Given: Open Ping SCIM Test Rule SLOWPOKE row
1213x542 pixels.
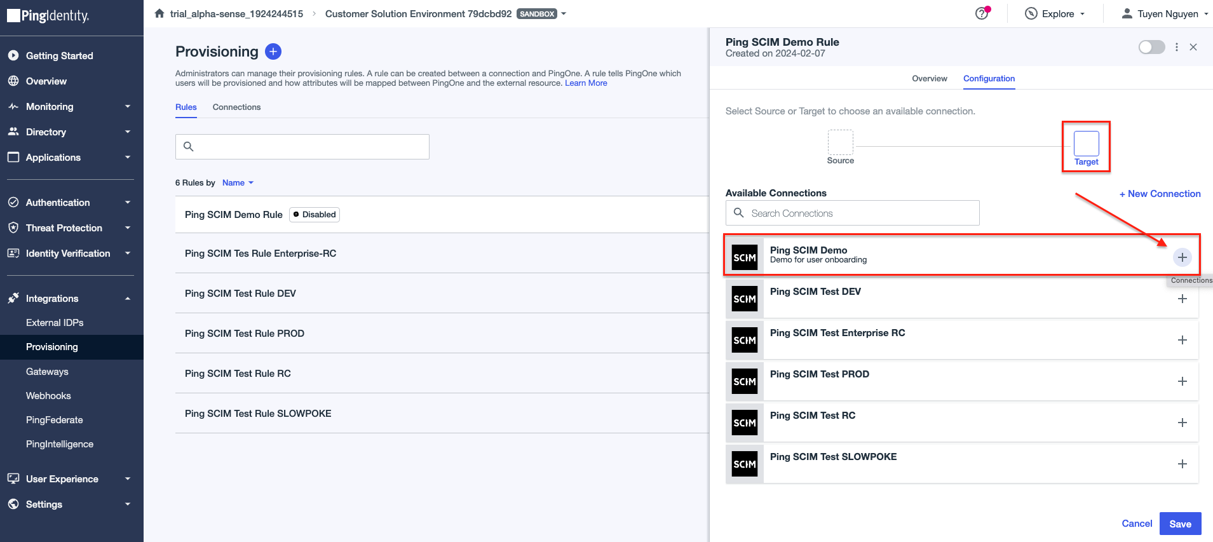Looking at the screenshot, I should coord(442,414).
